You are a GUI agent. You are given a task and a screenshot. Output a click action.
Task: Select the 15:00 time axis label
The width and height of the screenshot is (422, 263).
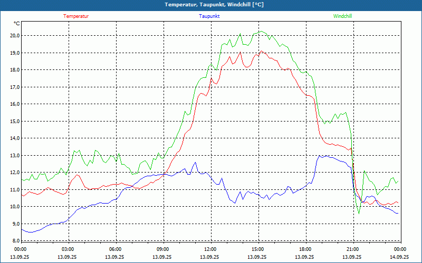(257, 249)
